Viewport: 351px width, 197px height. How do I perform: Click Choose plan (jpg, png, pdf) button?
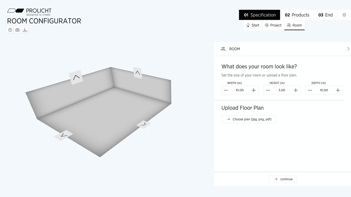click(248, 119)
